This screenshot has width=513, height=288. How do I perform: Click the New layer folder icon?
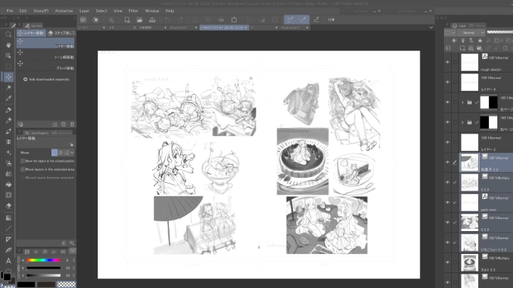[480, 48]
